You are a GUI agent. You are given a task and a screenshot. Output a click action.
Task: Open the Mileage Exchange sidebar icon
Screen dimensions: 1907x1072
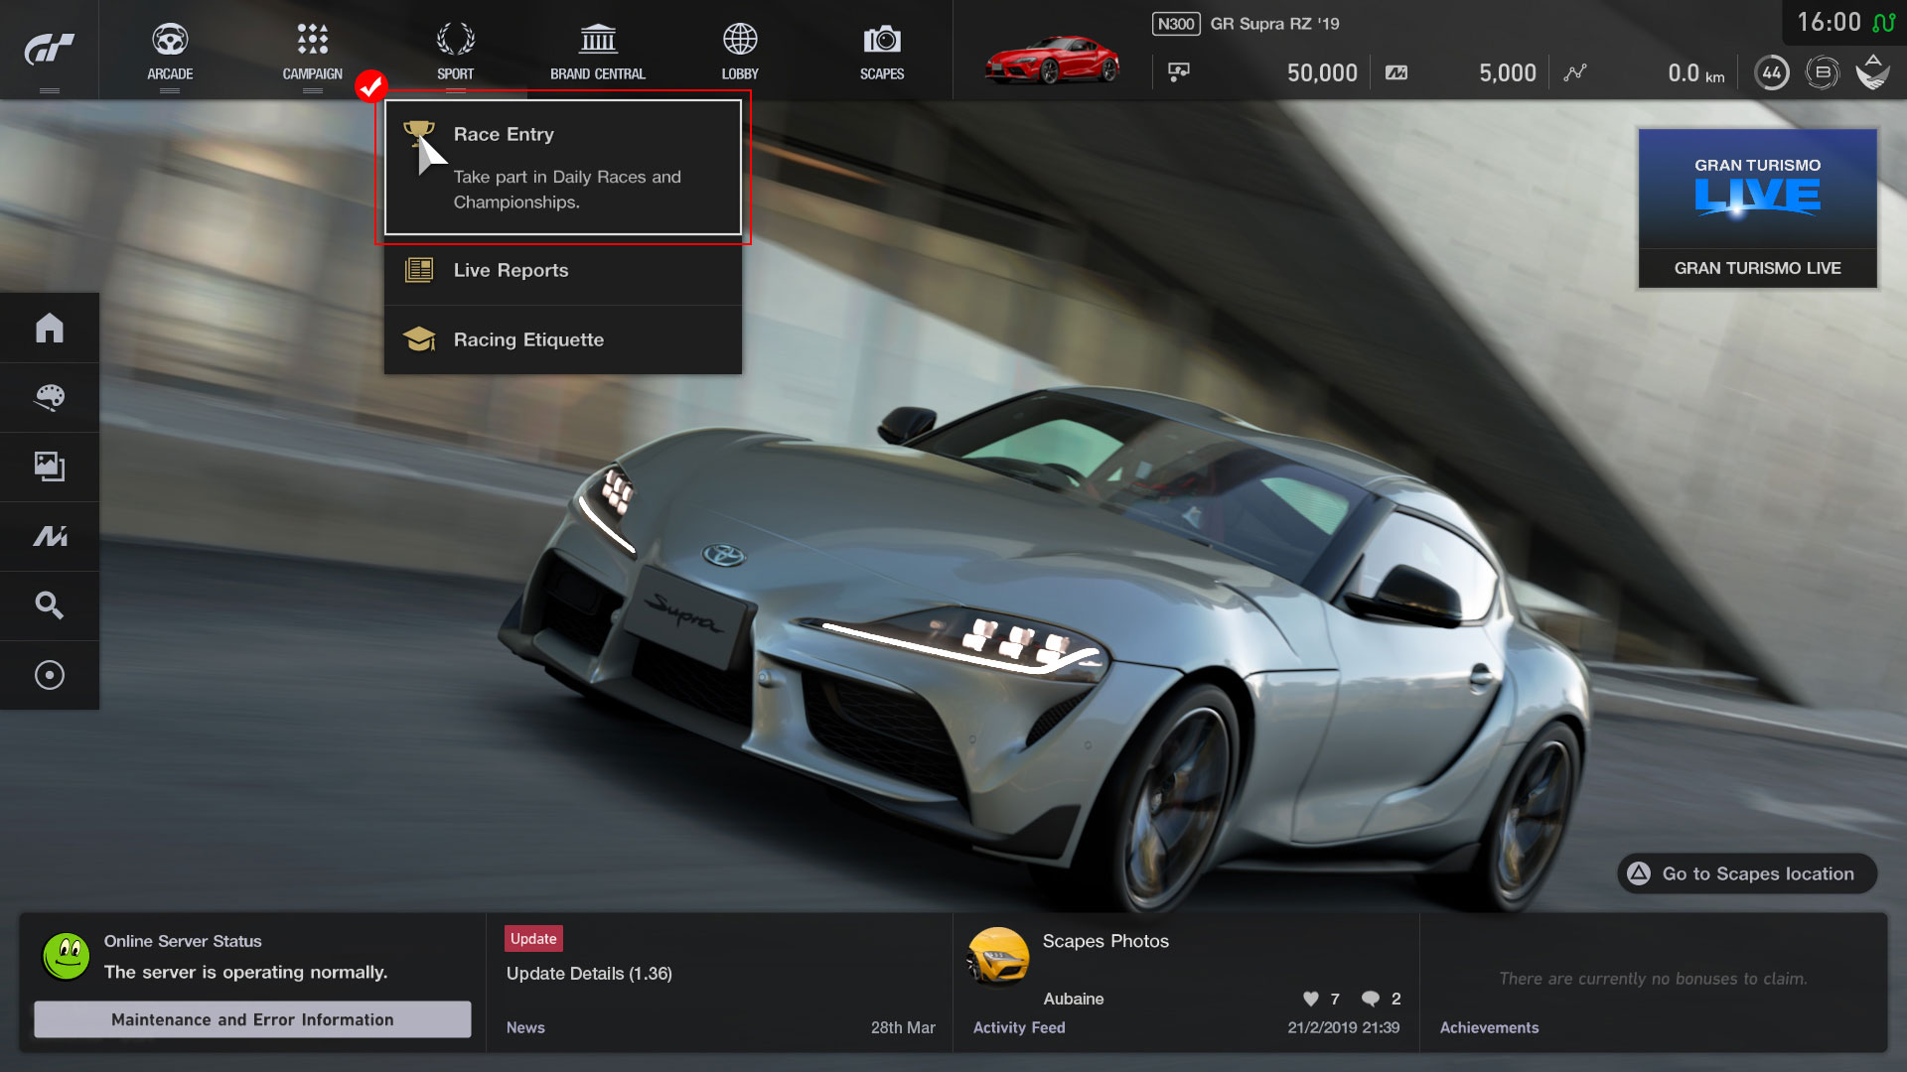pyautogui.click(x=50, y=536)
